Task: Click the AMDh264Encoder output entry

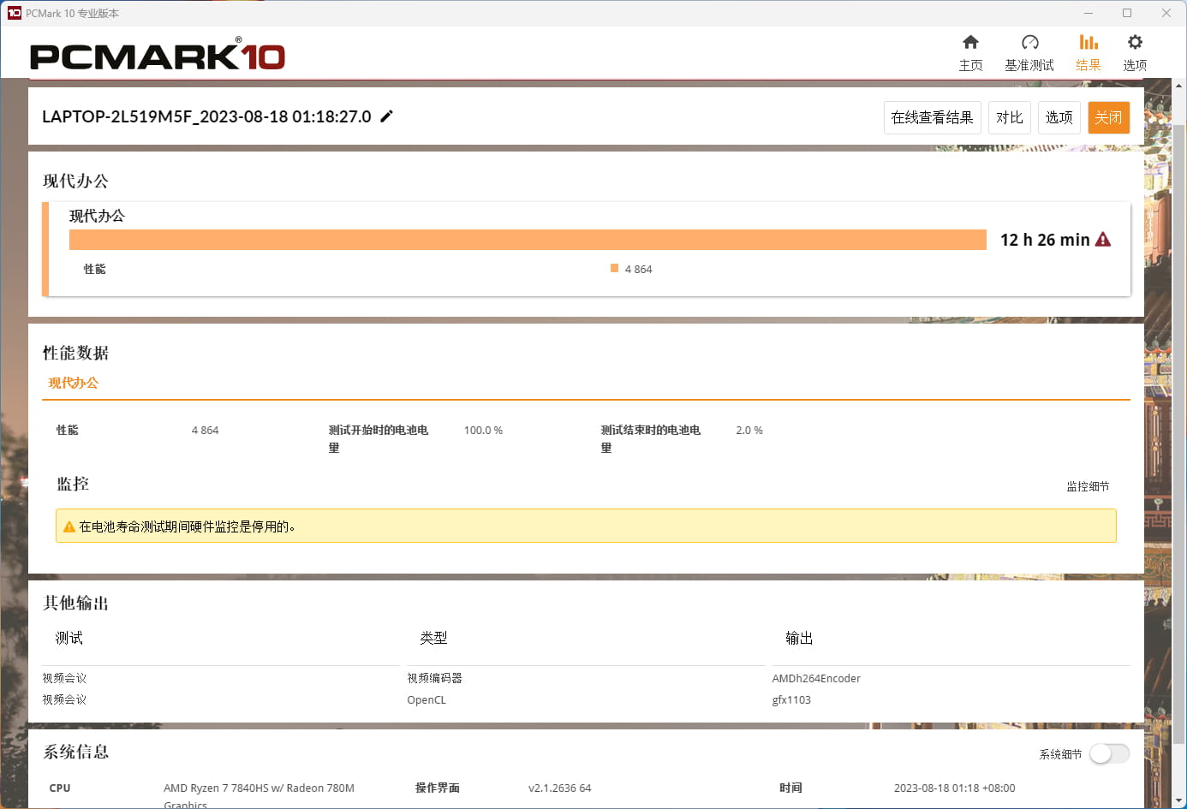Action: pyautogui.click(x=816, y=678)
